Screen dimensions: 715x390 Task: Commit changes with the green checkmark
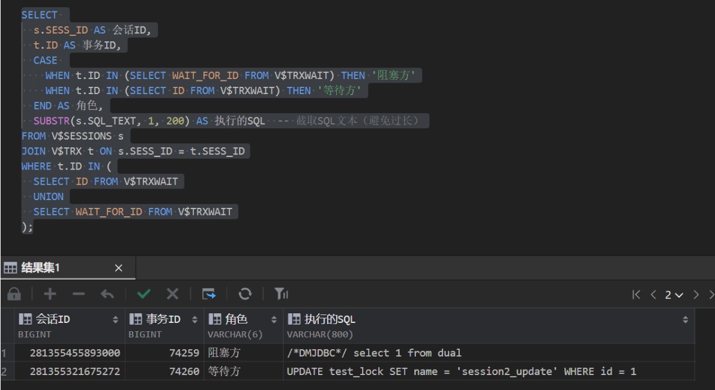(144, 294)
